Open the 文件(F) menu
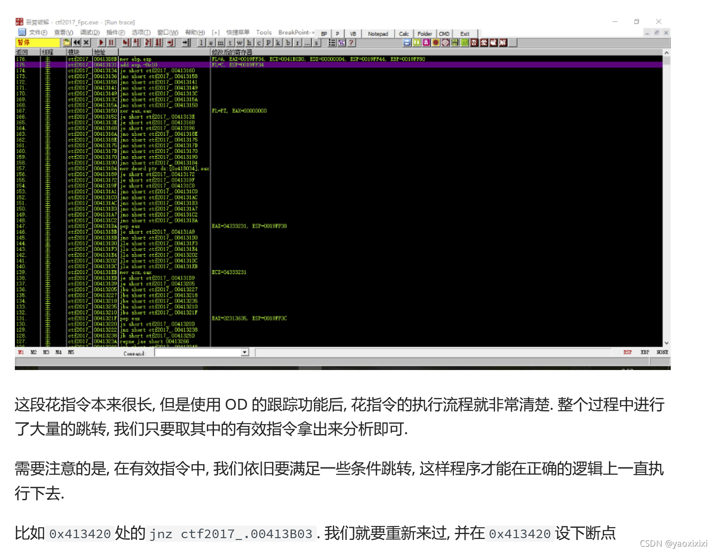The image size is (714, 553). 38,32
